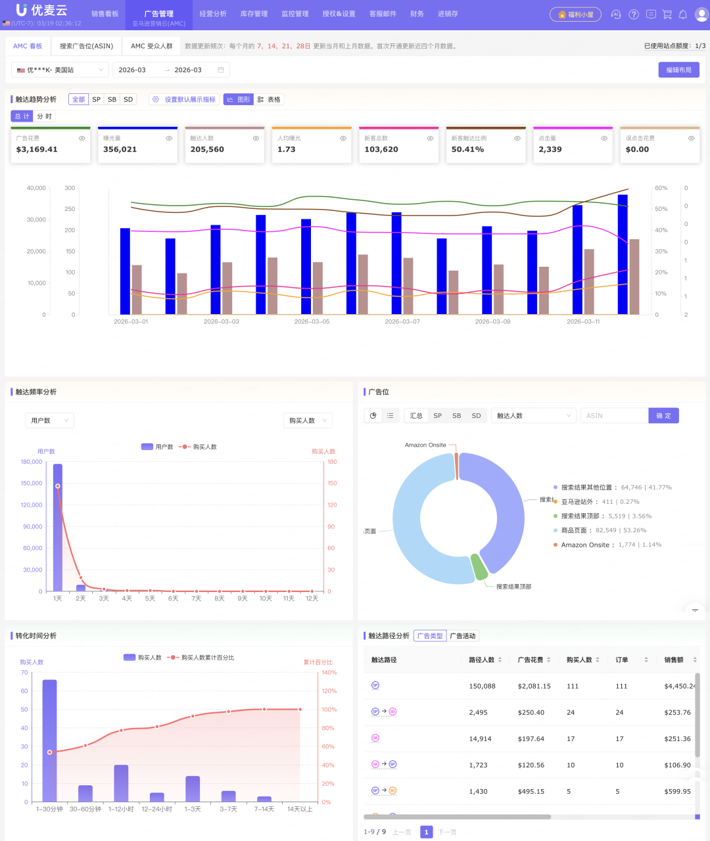The width and height of the screenshot is (710, 841).
Task: Open the shopping cart icon
Action: 667,14
